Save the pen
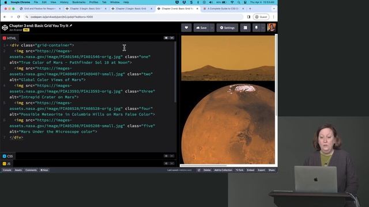The height and width of the screenshot is (207, 369). click(x=201, y=28)
